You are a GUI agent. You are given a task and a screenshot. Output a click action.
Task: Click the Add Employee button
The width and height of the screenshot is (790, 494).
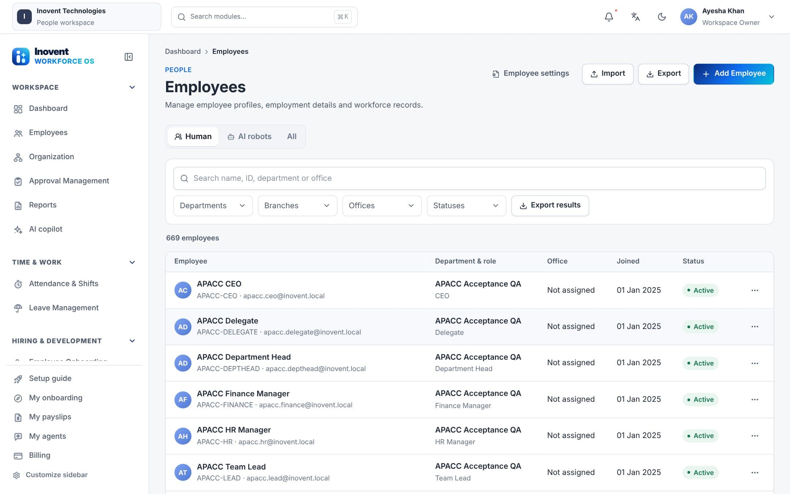734,74
